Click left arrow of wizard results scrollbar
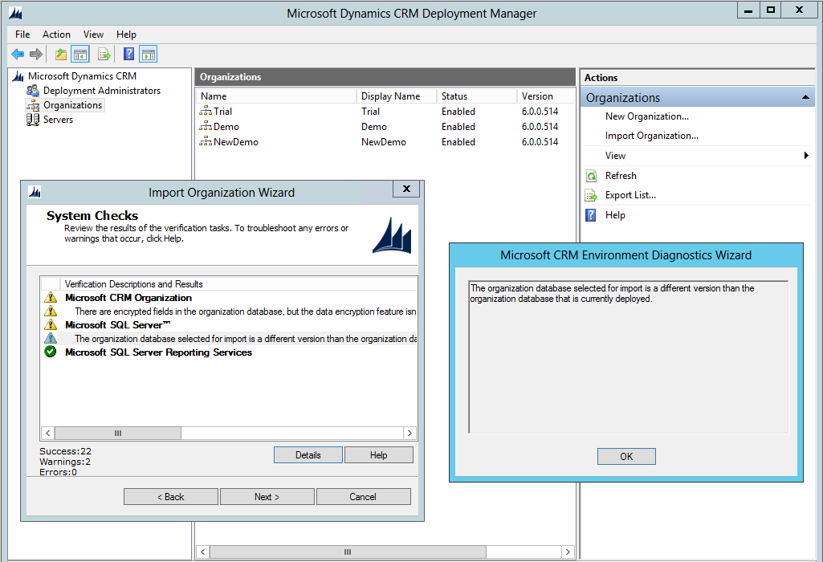The width and height of the screenshot is (823, 562). [x=47, y=433]
